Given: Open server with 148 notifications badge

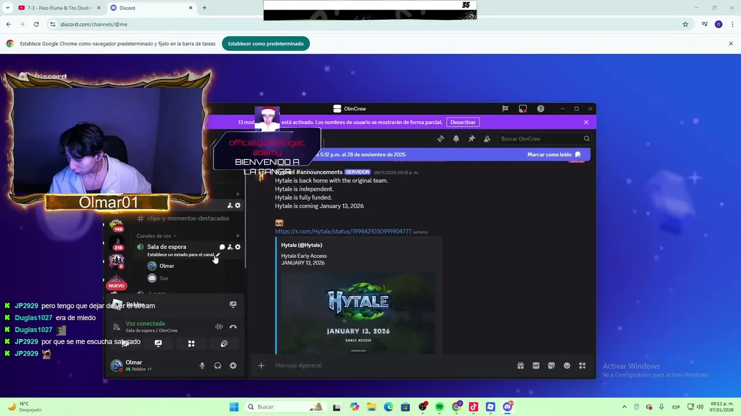Looking at the screenshot, I should [116, 225].
